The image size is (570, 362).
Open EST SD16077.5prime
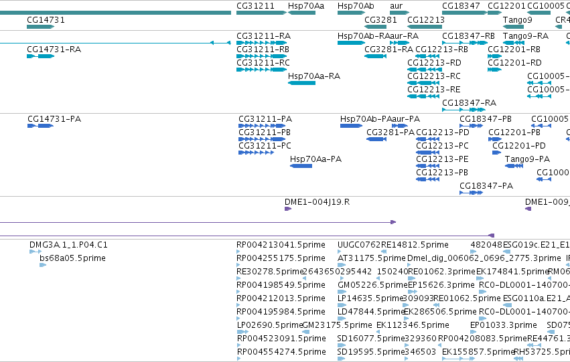pyautogui.click(x=342, y=345)
